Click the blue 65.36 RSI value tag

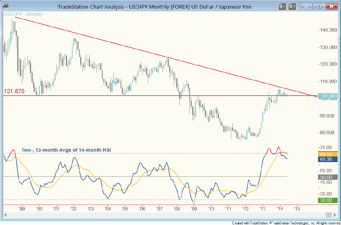pyautogui.click(x=325, y=159)
